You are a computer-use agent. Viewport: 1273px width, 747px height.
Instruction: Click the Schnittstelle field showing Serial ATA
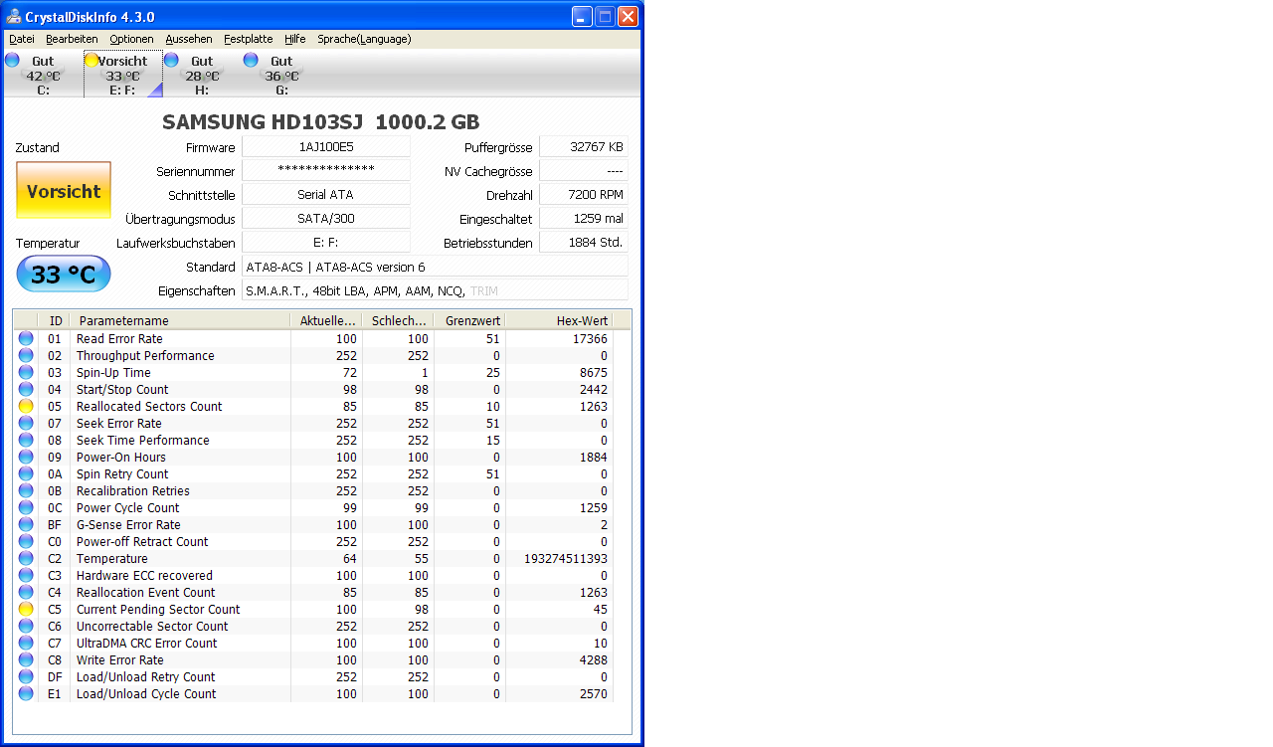coord(326,195)
